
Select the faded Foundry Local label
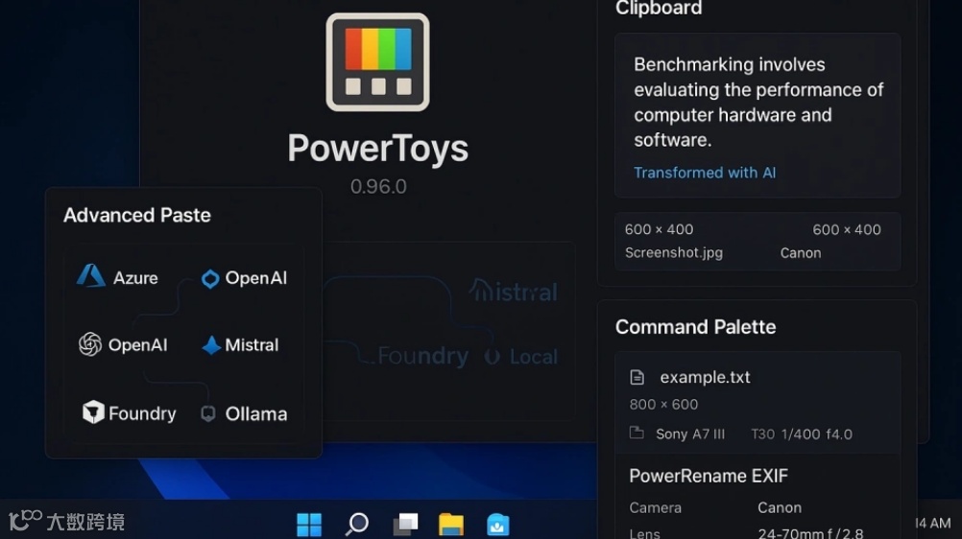click(468, 356)
